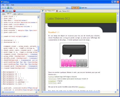Click the preview pane horizontal scroll-right arrow

click(115, 92)
